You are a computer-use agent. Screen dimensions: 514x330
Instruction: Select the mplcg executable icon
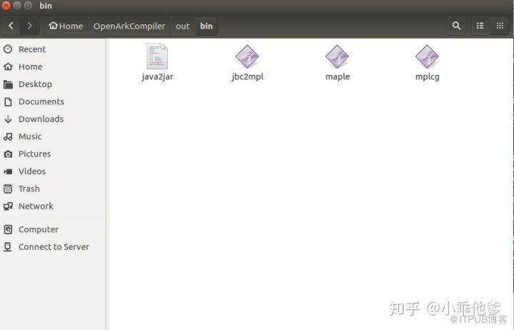[427, 56]
